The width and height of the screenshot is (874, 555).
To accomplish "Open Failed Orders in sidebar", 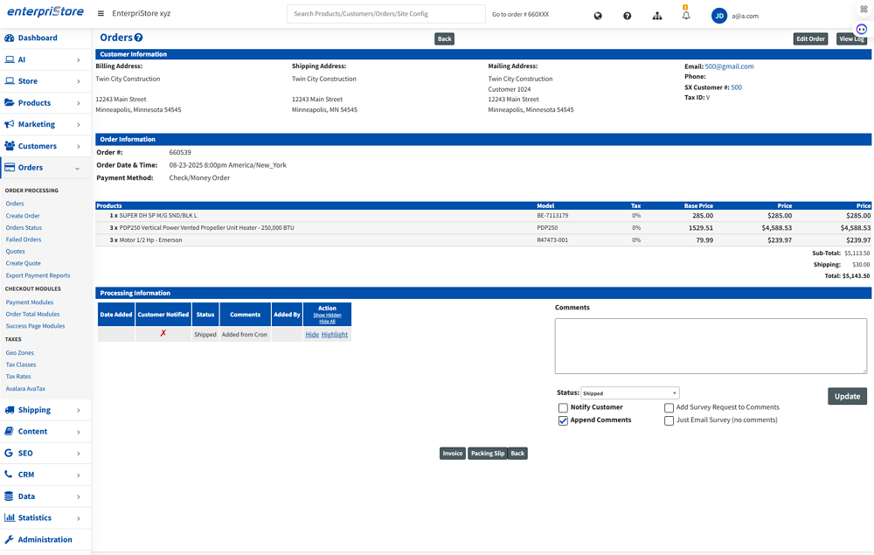I will click(x=24, y=239).
